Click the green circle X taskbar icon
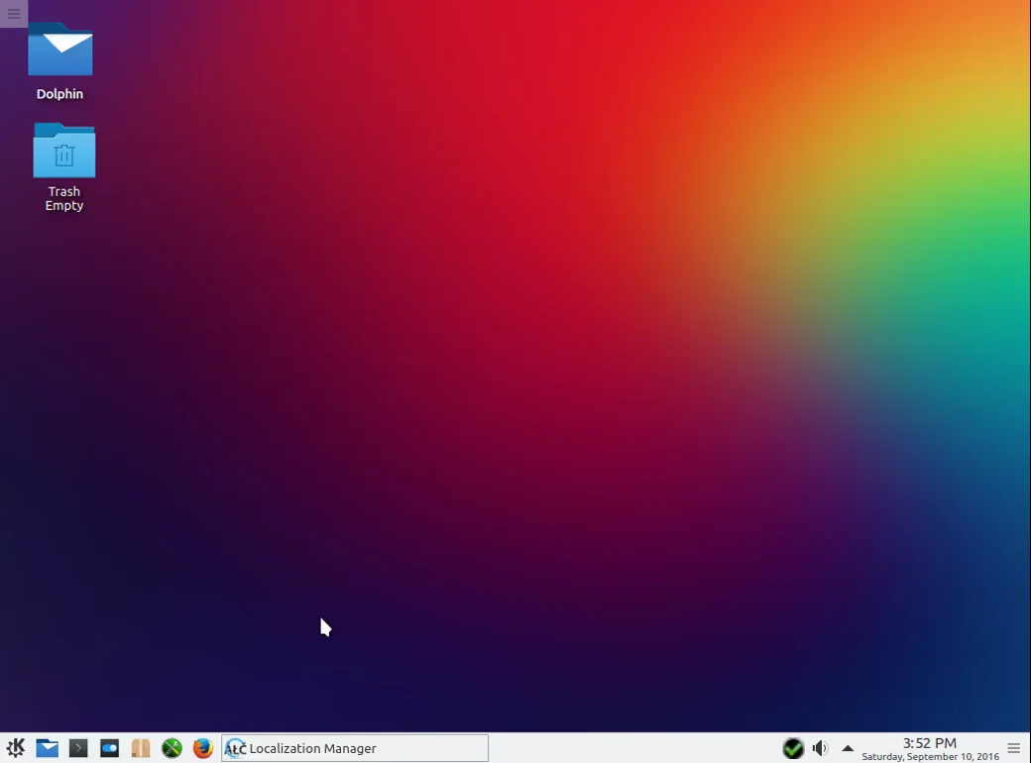1031x763 pixels. pyautogui.click(x=172, y=748)
